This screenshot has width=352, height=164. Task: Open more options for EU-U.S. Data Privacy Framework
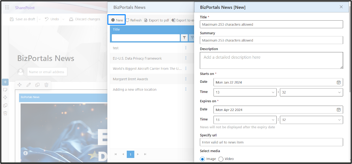(186, 58)
